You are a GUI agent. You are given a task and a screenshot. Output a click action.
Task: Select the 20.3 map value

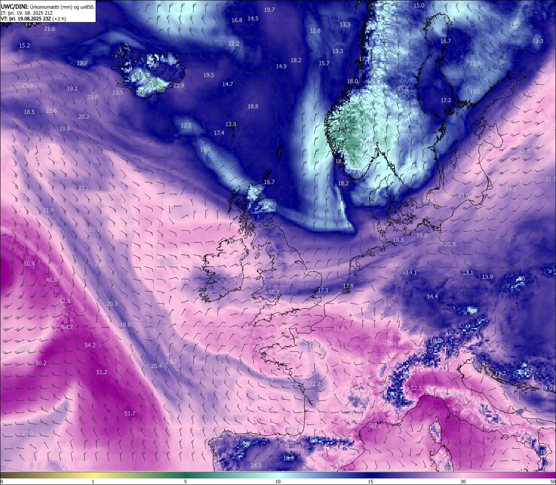[112, 304]
